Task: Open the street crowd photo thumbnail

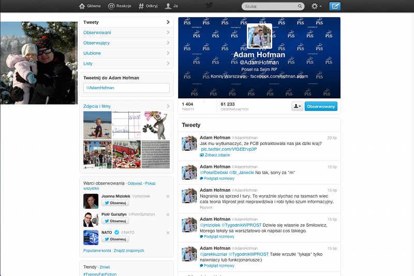Action: click(97, 154)
